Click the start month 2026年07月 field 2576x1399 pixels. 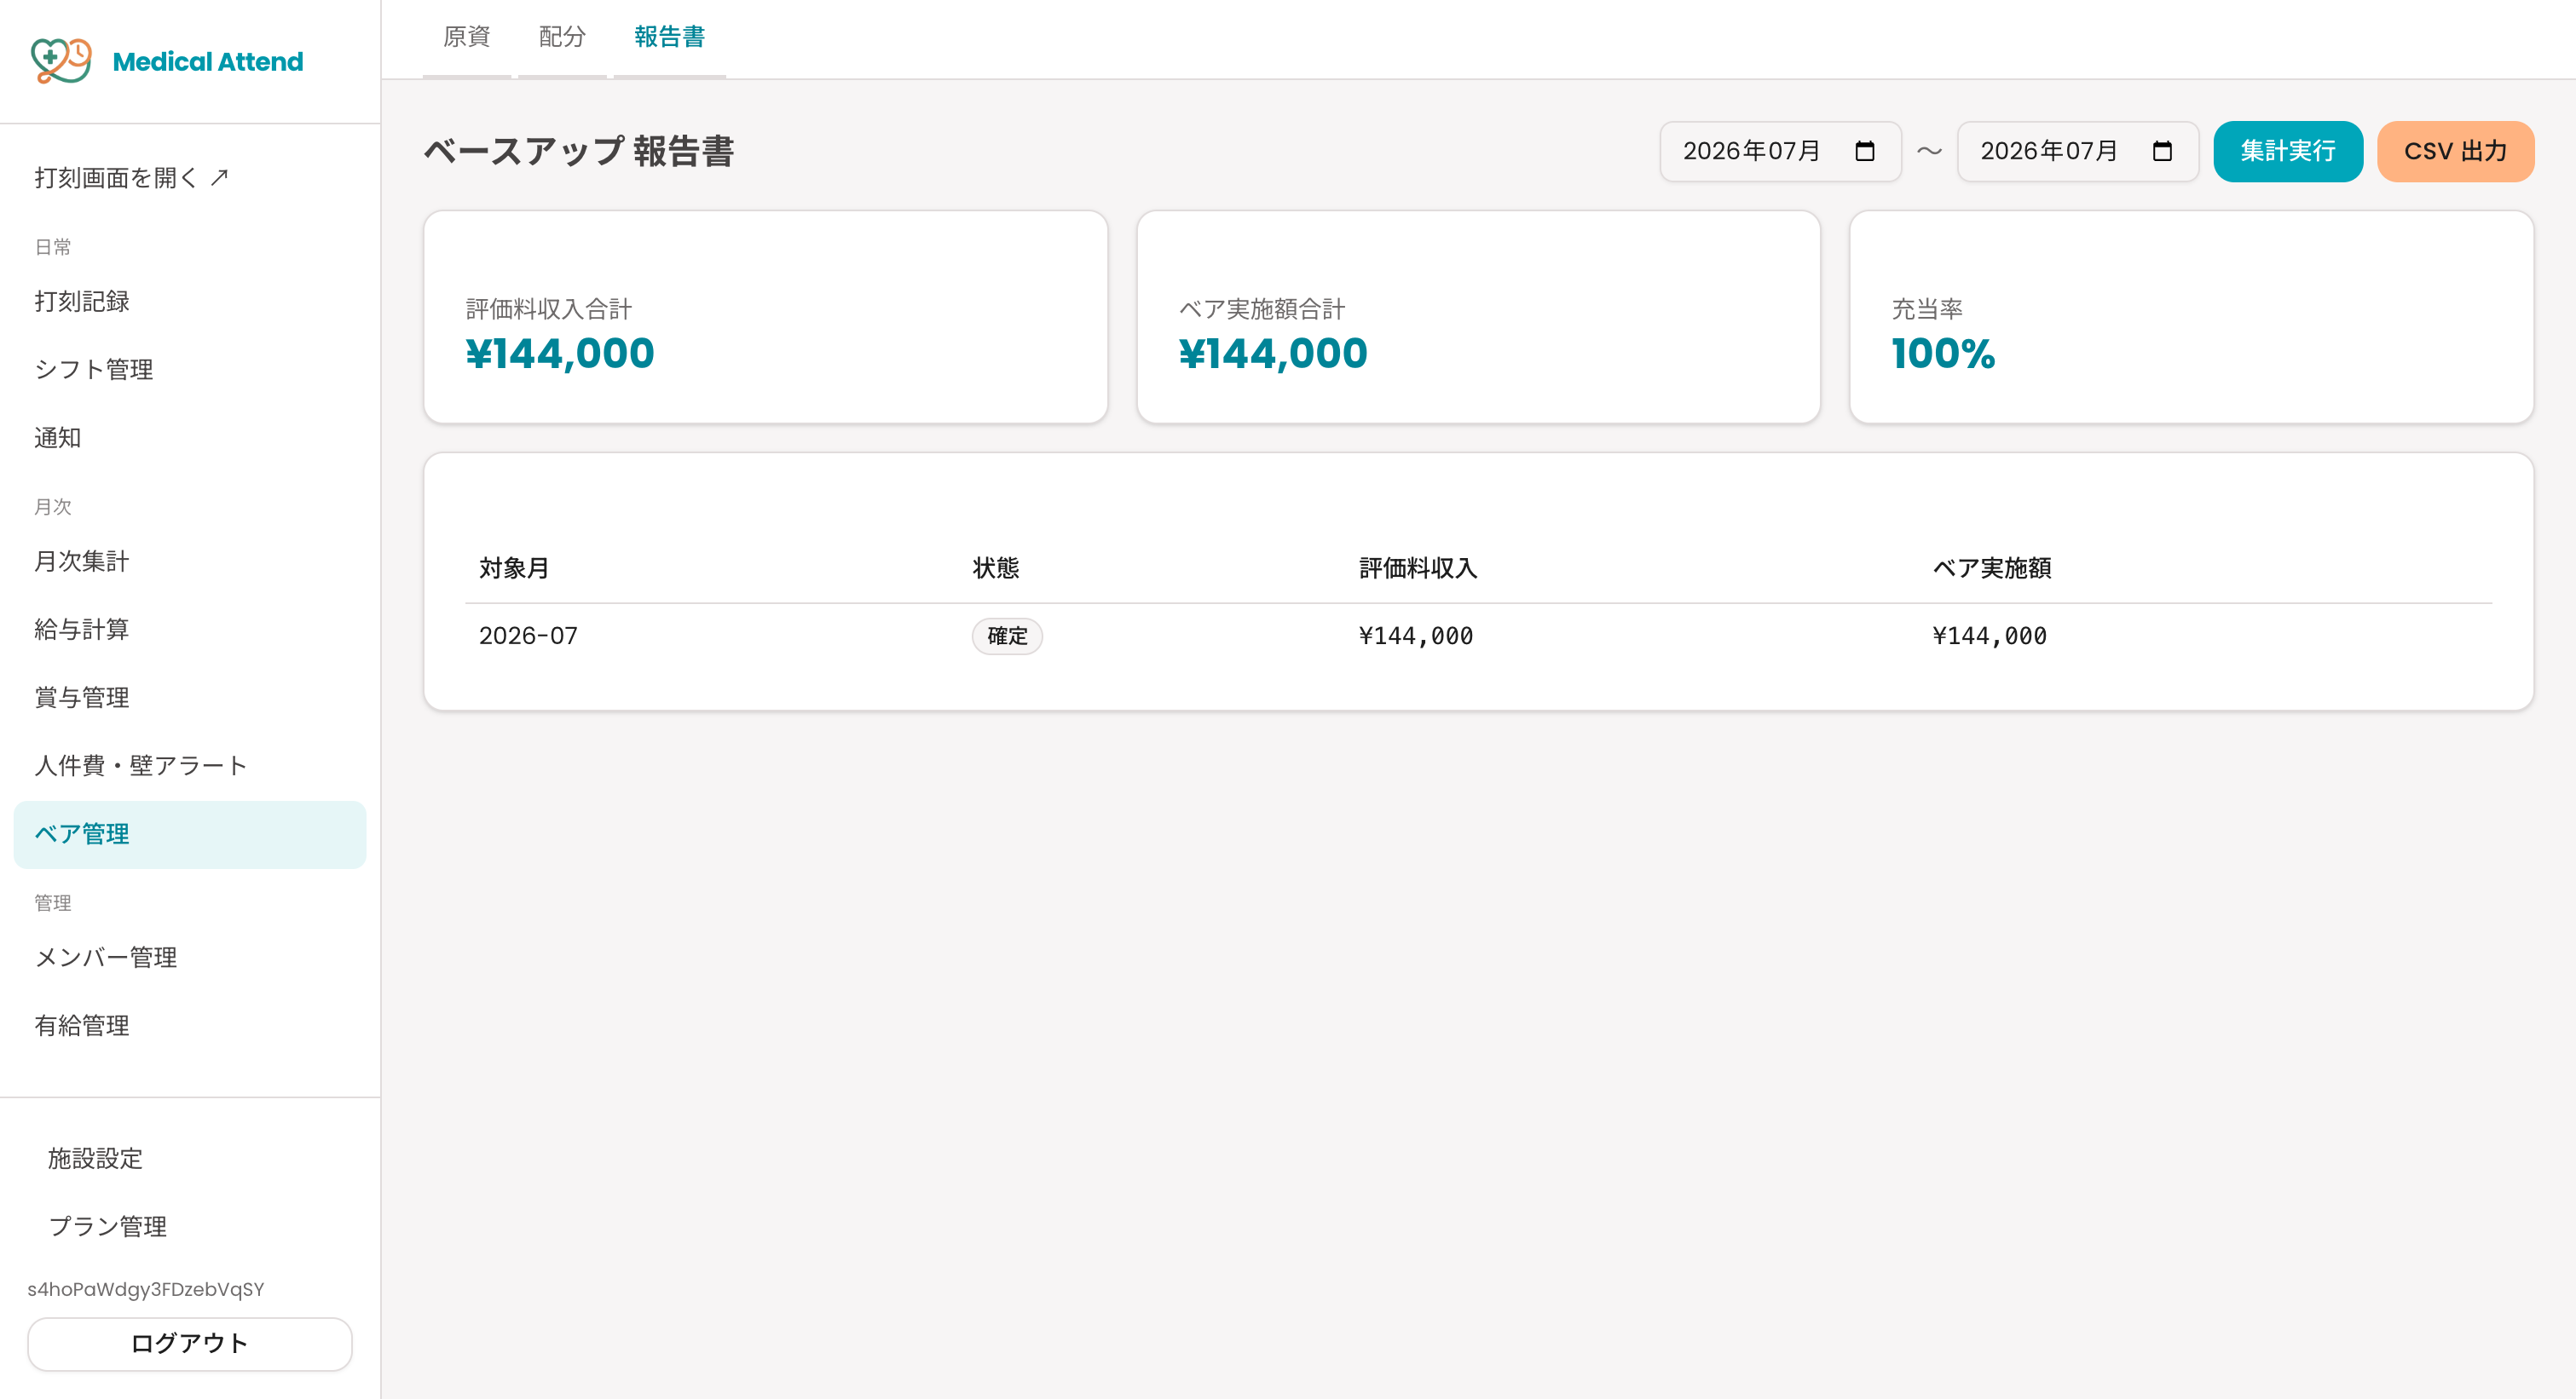1780,151
